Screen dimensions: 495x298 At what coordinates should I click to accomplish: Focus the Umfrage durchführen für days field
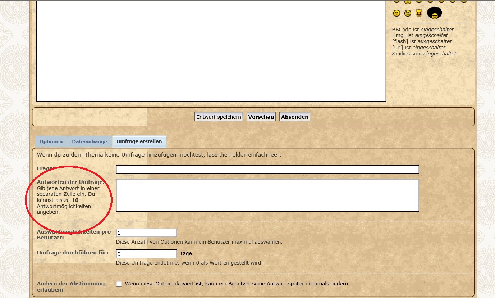[146, 254]
